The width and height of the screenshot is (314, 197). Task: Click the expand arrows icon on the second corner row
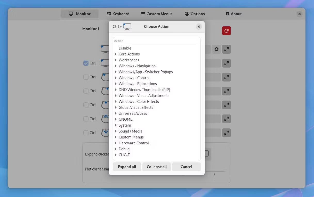(226, 63)
